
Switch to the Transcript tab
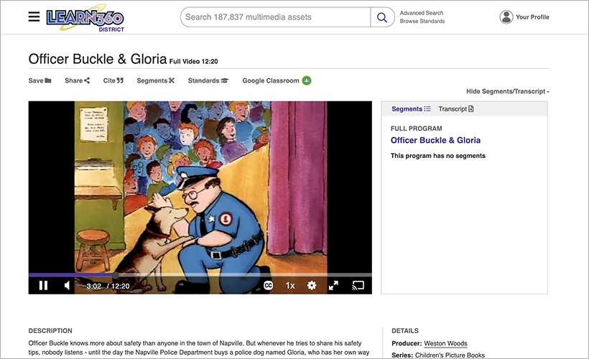(x=456, y=109)
